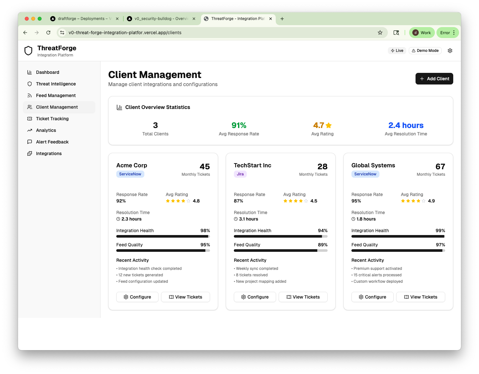Image resolution: width=479 pixels, height=374 pixels.
Task: Click the Analytics trend line icon
Action: click(30, 130)
